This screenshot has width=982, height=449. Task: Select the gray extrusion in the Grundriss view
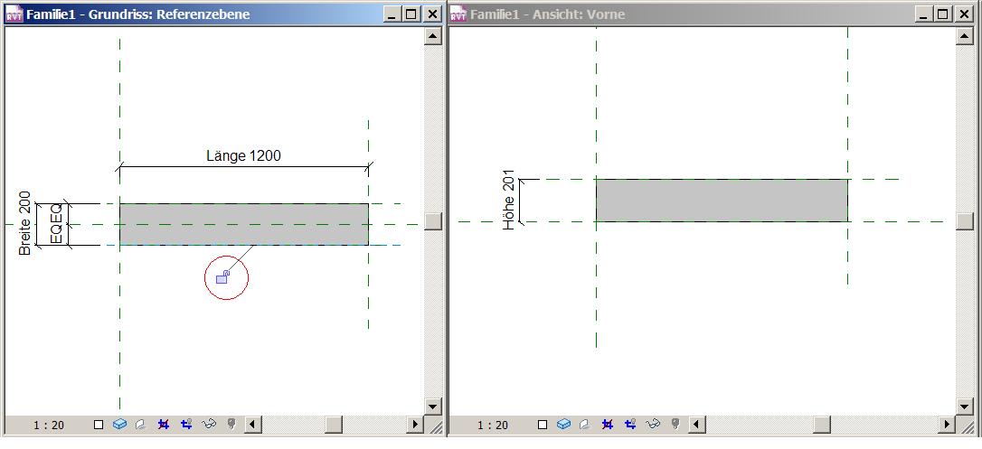[243, 224]
